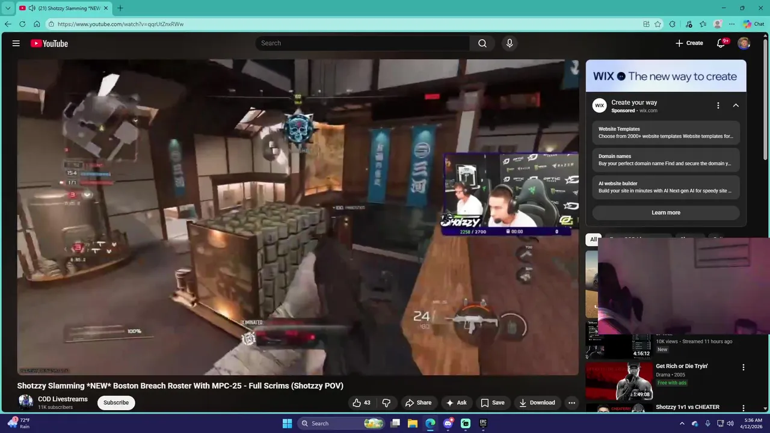Click the Create button
This screenshot has width=770, height=433.
pos(689,43)
